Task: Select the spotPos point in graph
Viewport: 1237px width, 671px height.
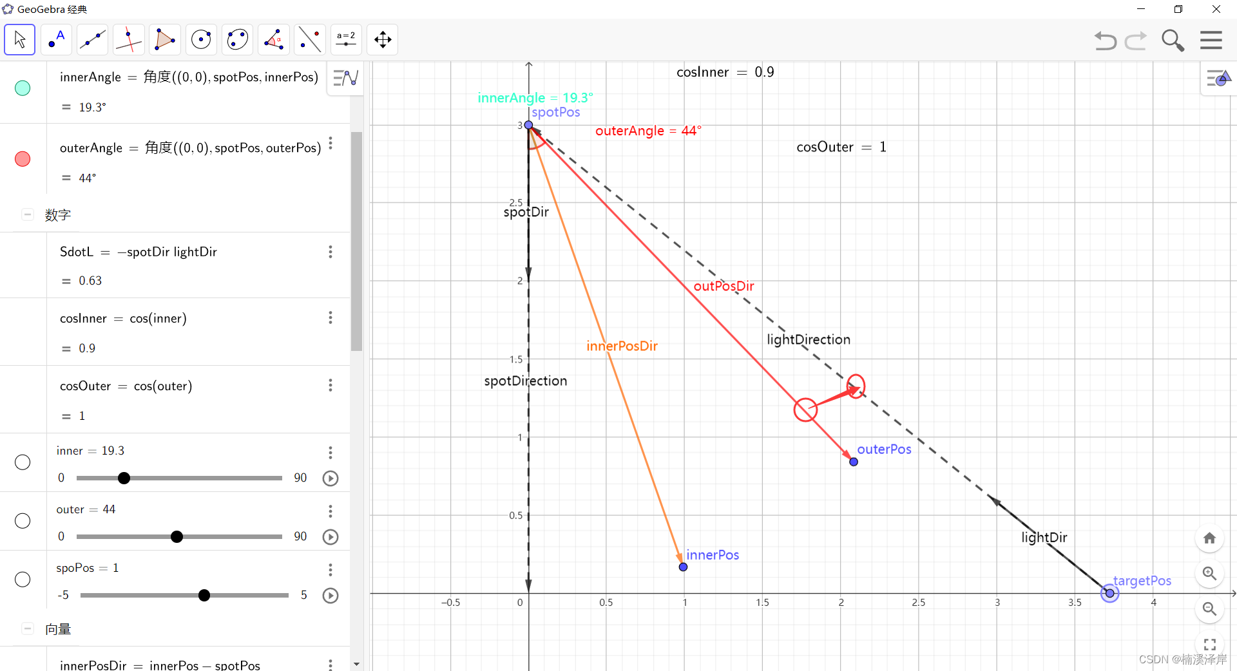Action: pos(529,125)
